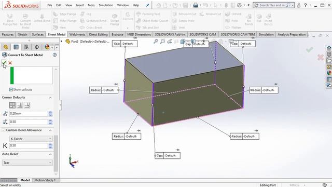Open the ConfigurationManager tab icon
332x187 pixels.
point(26,47)
